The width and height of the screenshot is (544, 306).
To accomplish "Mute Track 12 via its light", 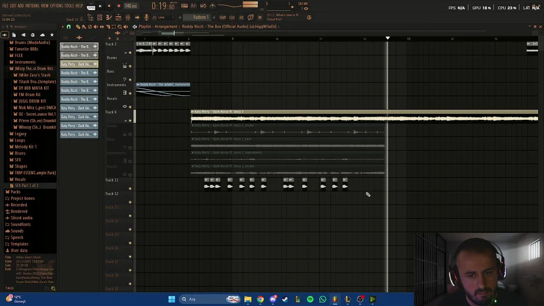I will [130, 202].
